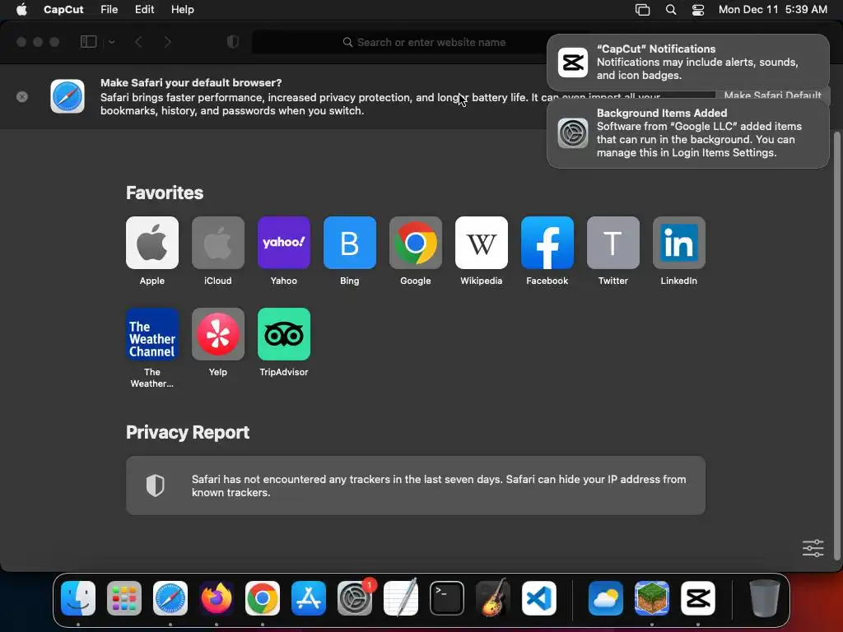Launch Firefox from the Dock
This screenshot has width=843, height=632.
pyautogui.click(x=217, y=597)
